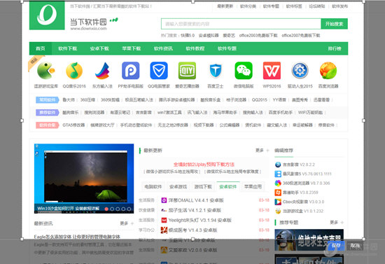Open the 爱奇艺播放器 green icon

point(187,71)
